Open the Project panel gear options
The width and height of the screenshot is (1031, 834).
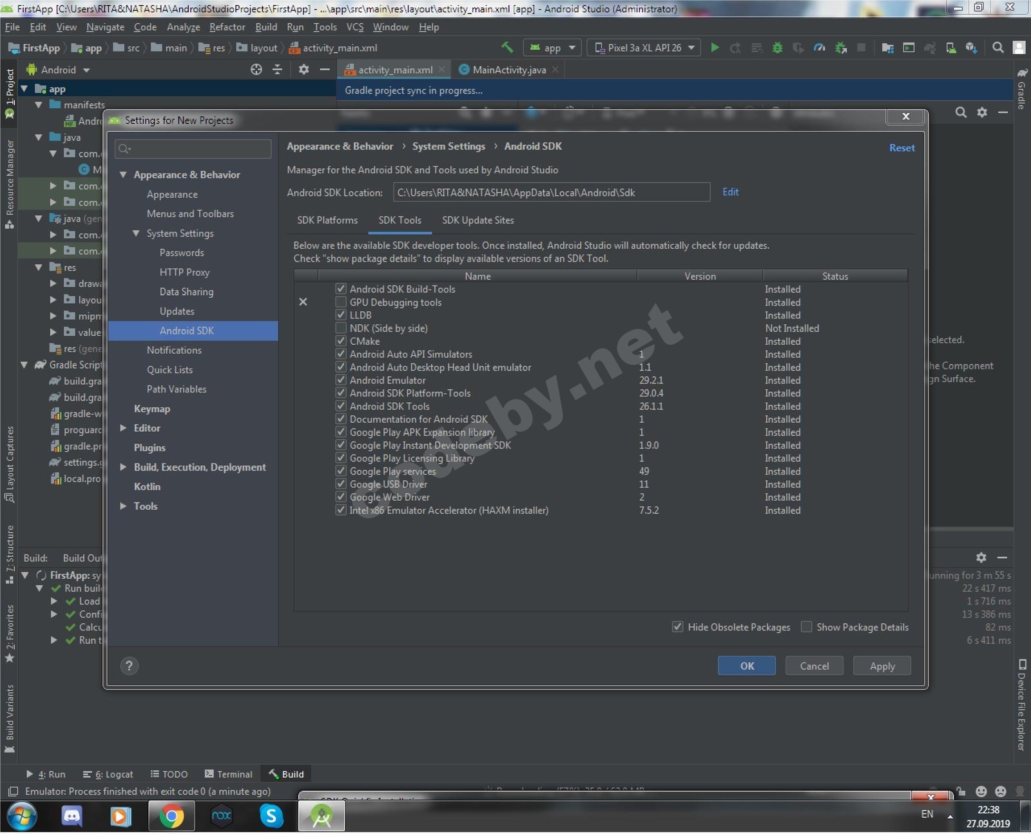click(x=304, y=70)
